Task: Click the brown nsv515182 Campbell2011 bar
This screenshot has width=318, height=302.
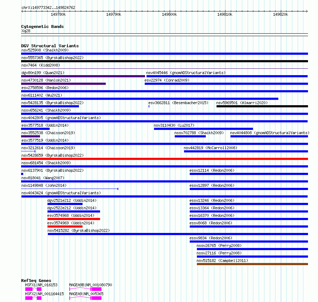Action: click(252, 264)
